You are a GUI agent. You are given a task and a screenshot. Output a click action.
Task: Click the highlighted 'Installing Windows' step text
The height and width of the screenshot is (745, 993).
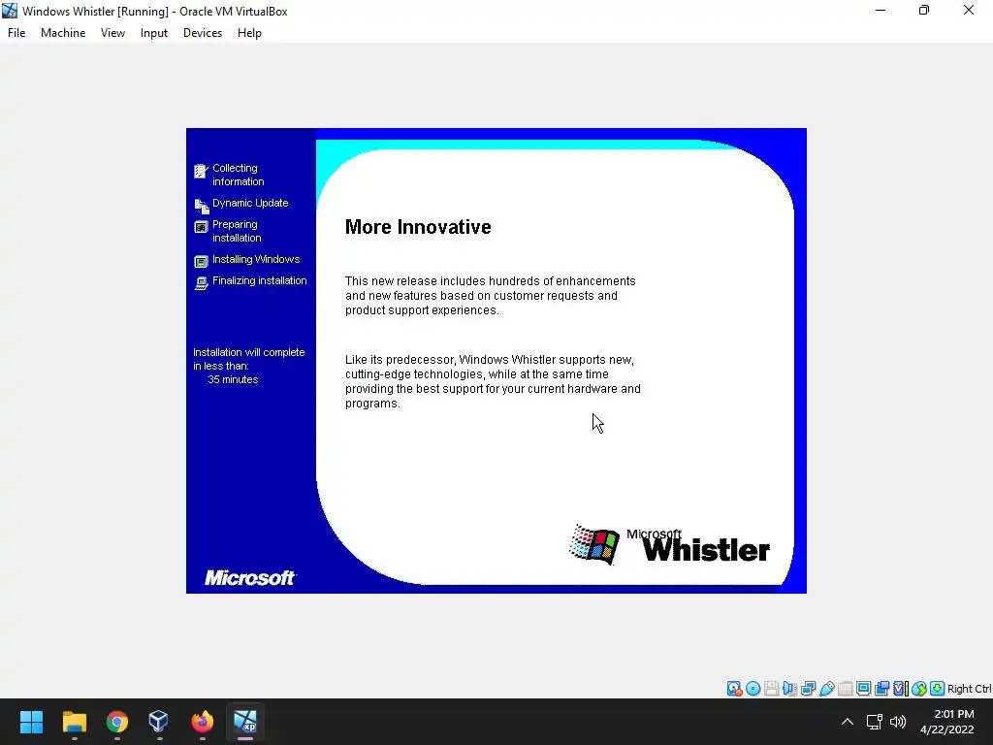256,259
